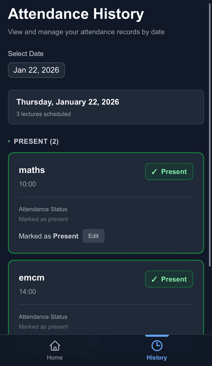Tap the green dot beside PRESENT heading
Image resolution: width=212 pixels, height=366 pixels.
click(9, 141)
